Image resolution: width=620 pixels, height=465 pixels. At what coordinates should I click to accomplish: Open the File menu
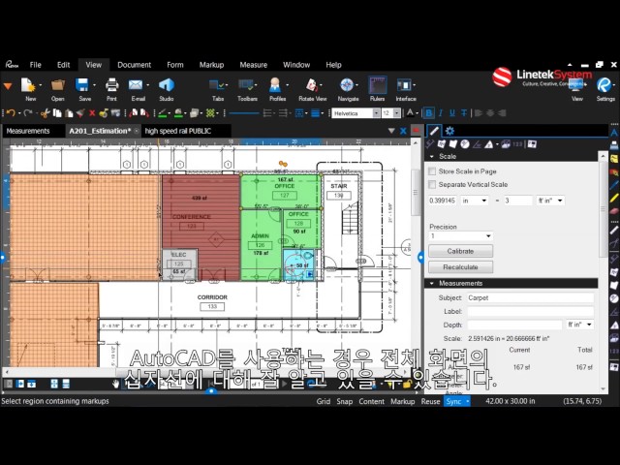point(35,65)
